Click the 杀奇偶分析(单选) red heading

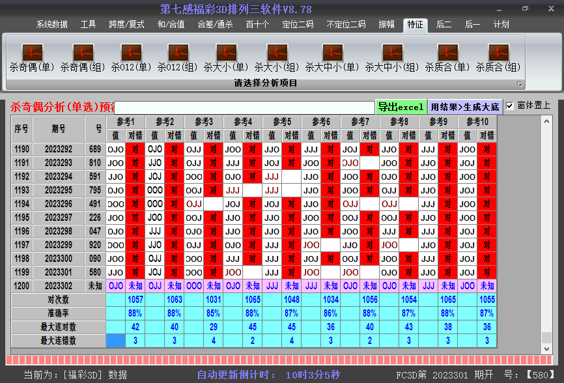coord(63,107)
